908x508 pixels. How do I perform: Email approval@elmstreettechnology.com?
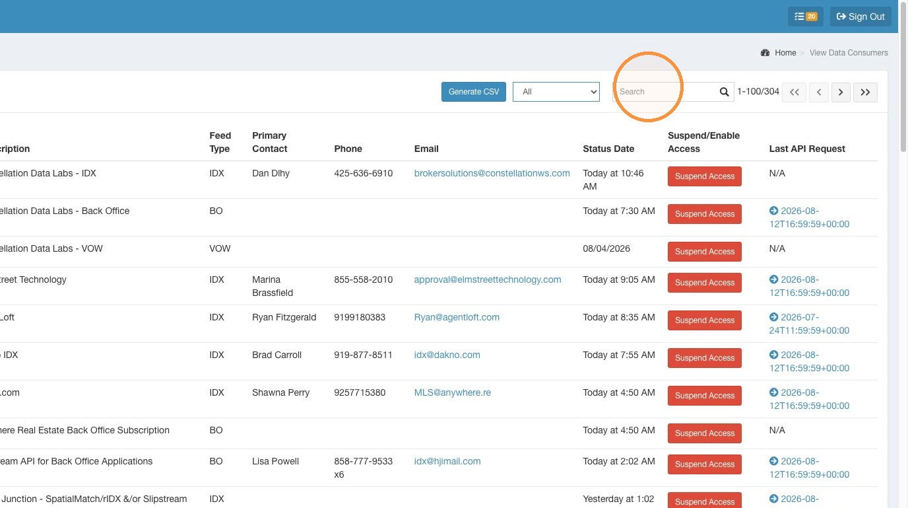[x=488, y=279]
